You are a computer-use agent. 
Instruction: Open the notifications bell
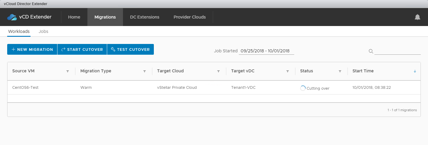[417, 17]
